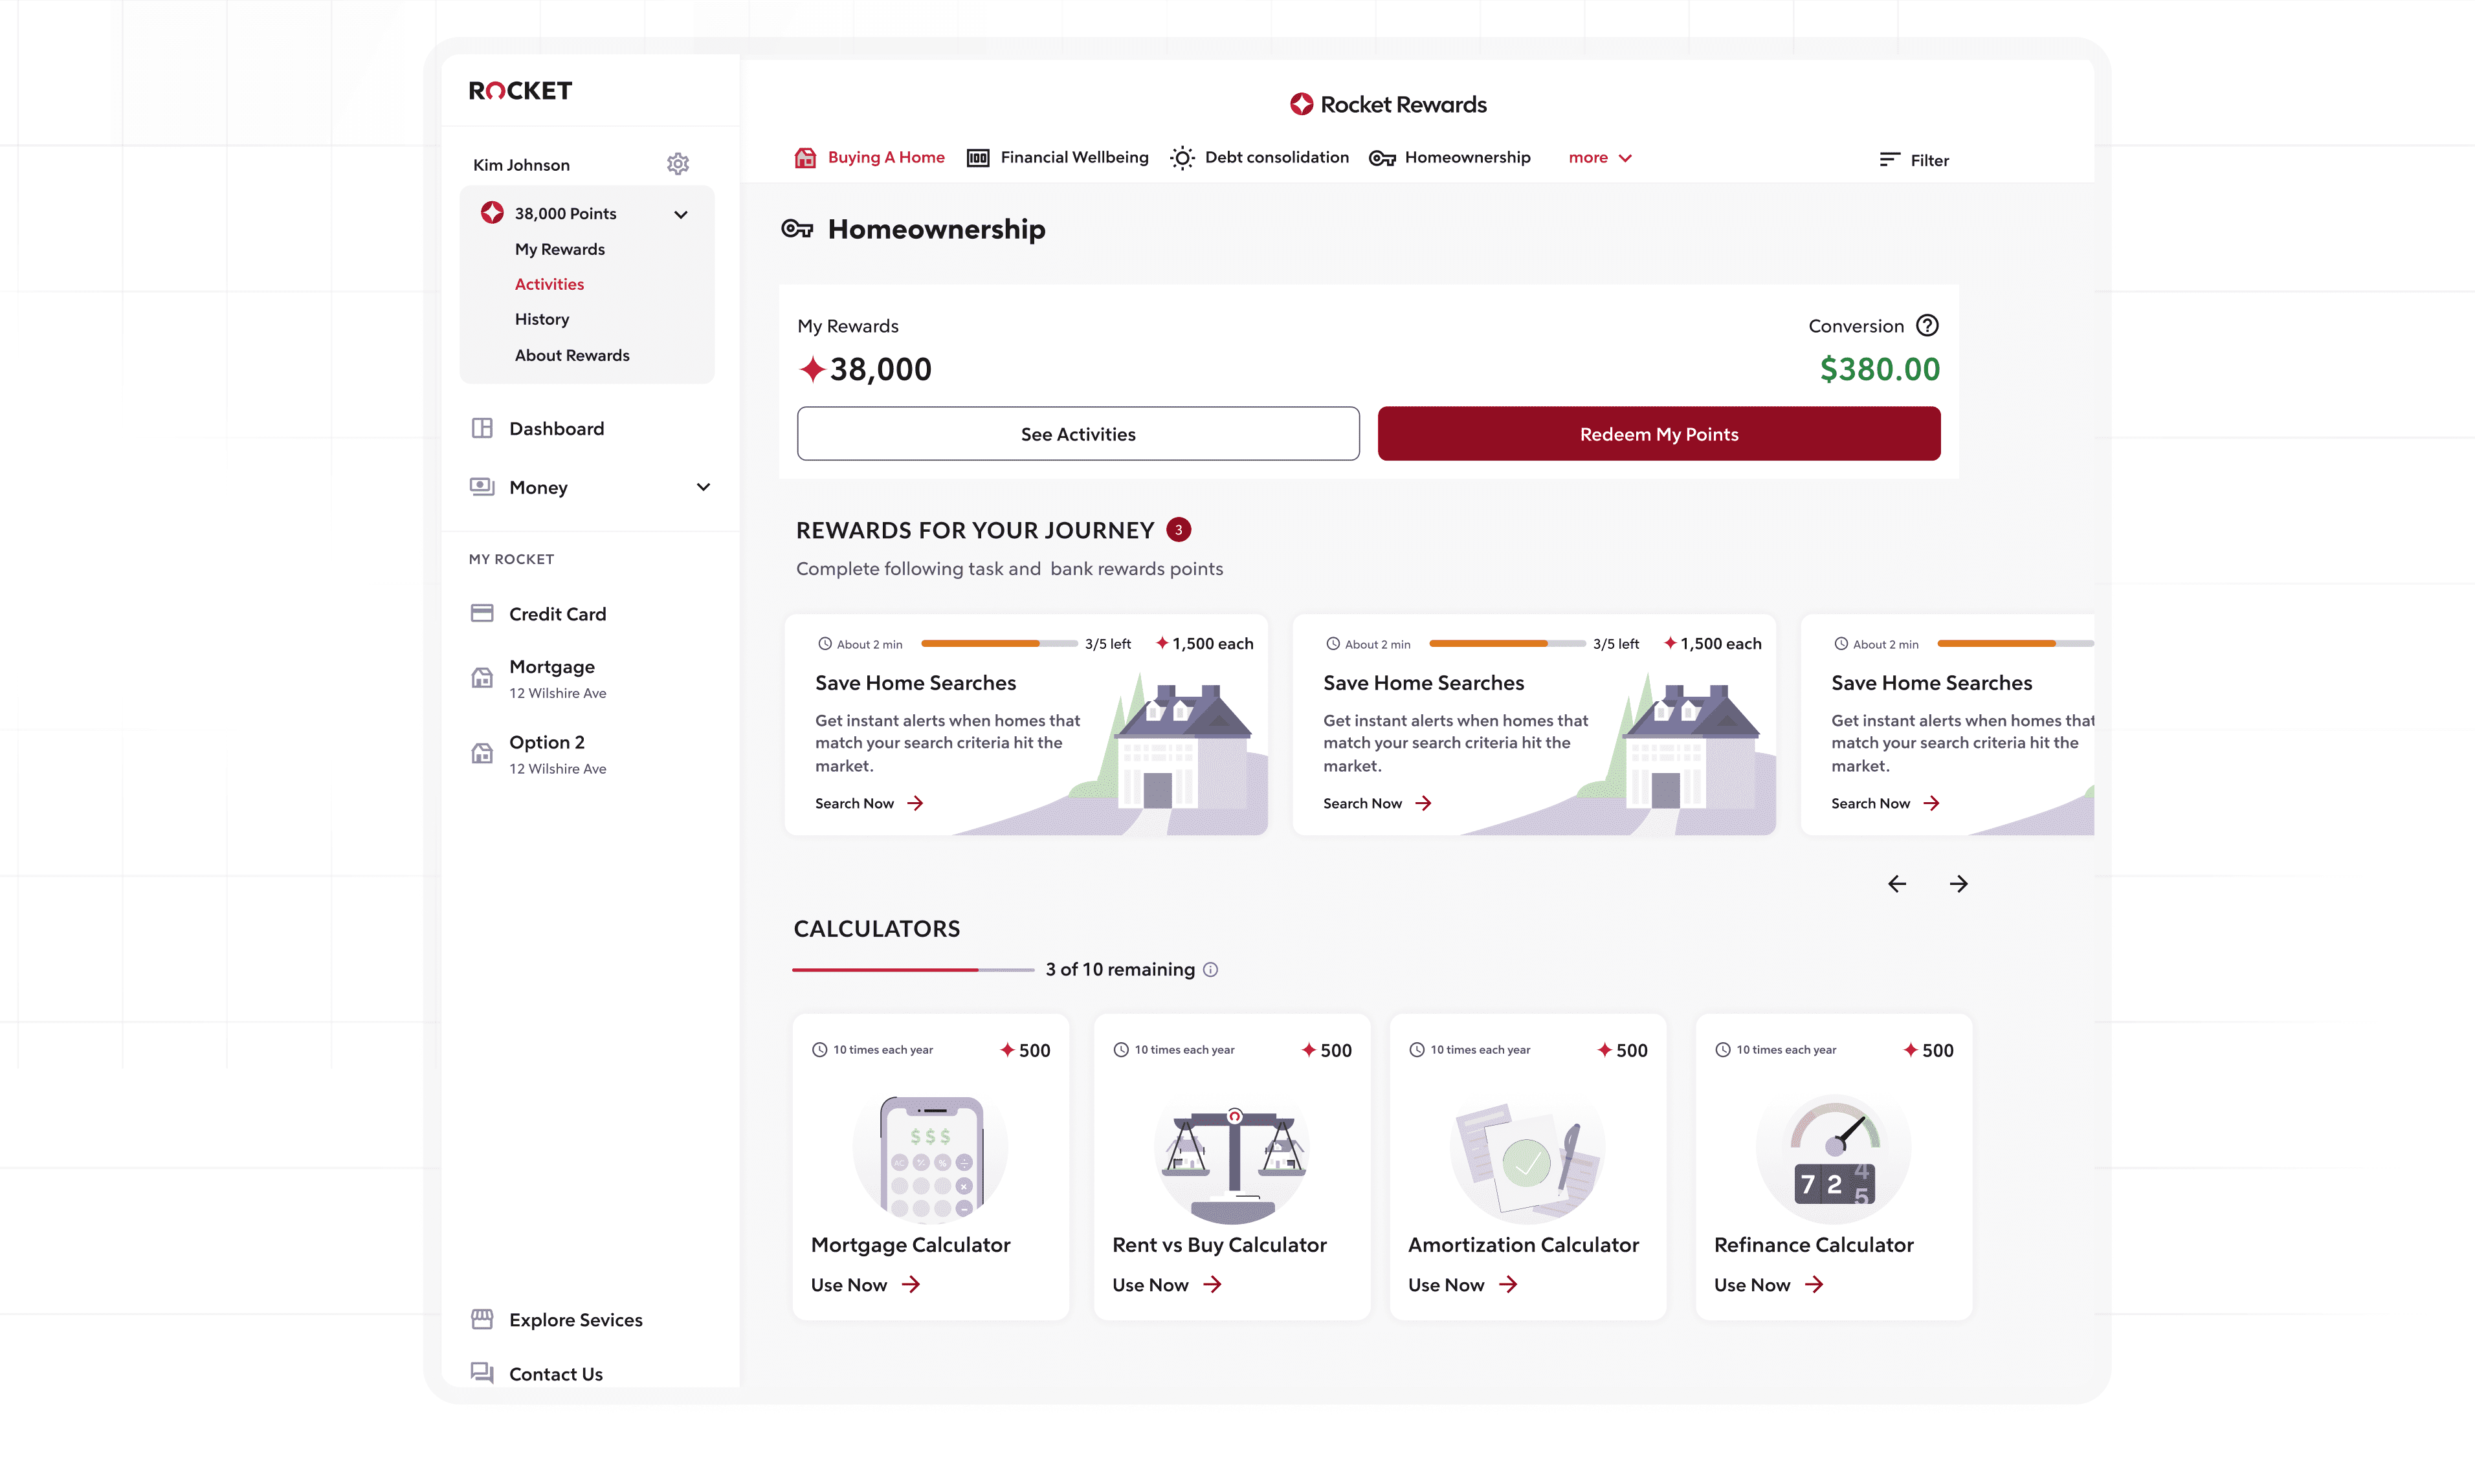
Task: Click the Financial Wellbeing money icon
Action: [x=979, y=158]
